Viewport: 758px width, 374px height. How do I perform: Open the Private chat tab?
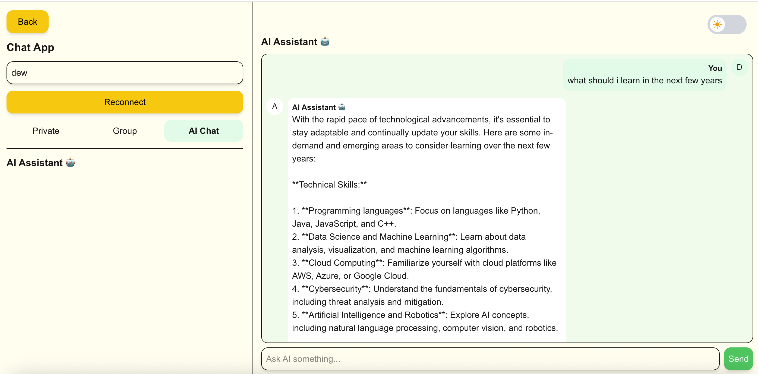tap(46, 131)
